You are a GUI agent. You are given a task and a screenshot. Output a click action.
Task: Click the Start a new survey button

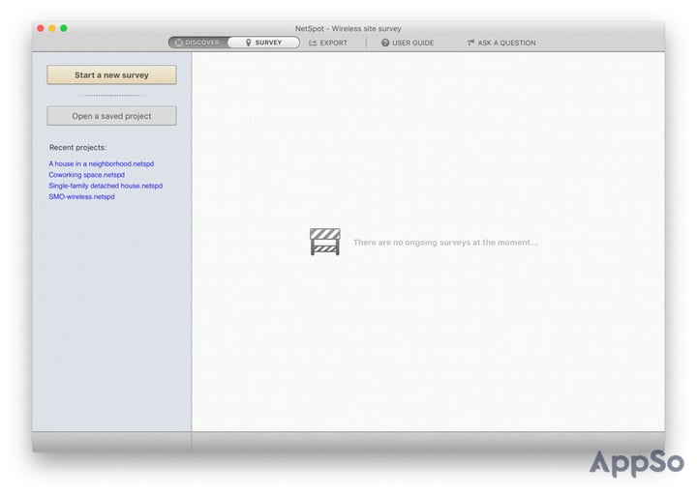click(x=111, y=75)
